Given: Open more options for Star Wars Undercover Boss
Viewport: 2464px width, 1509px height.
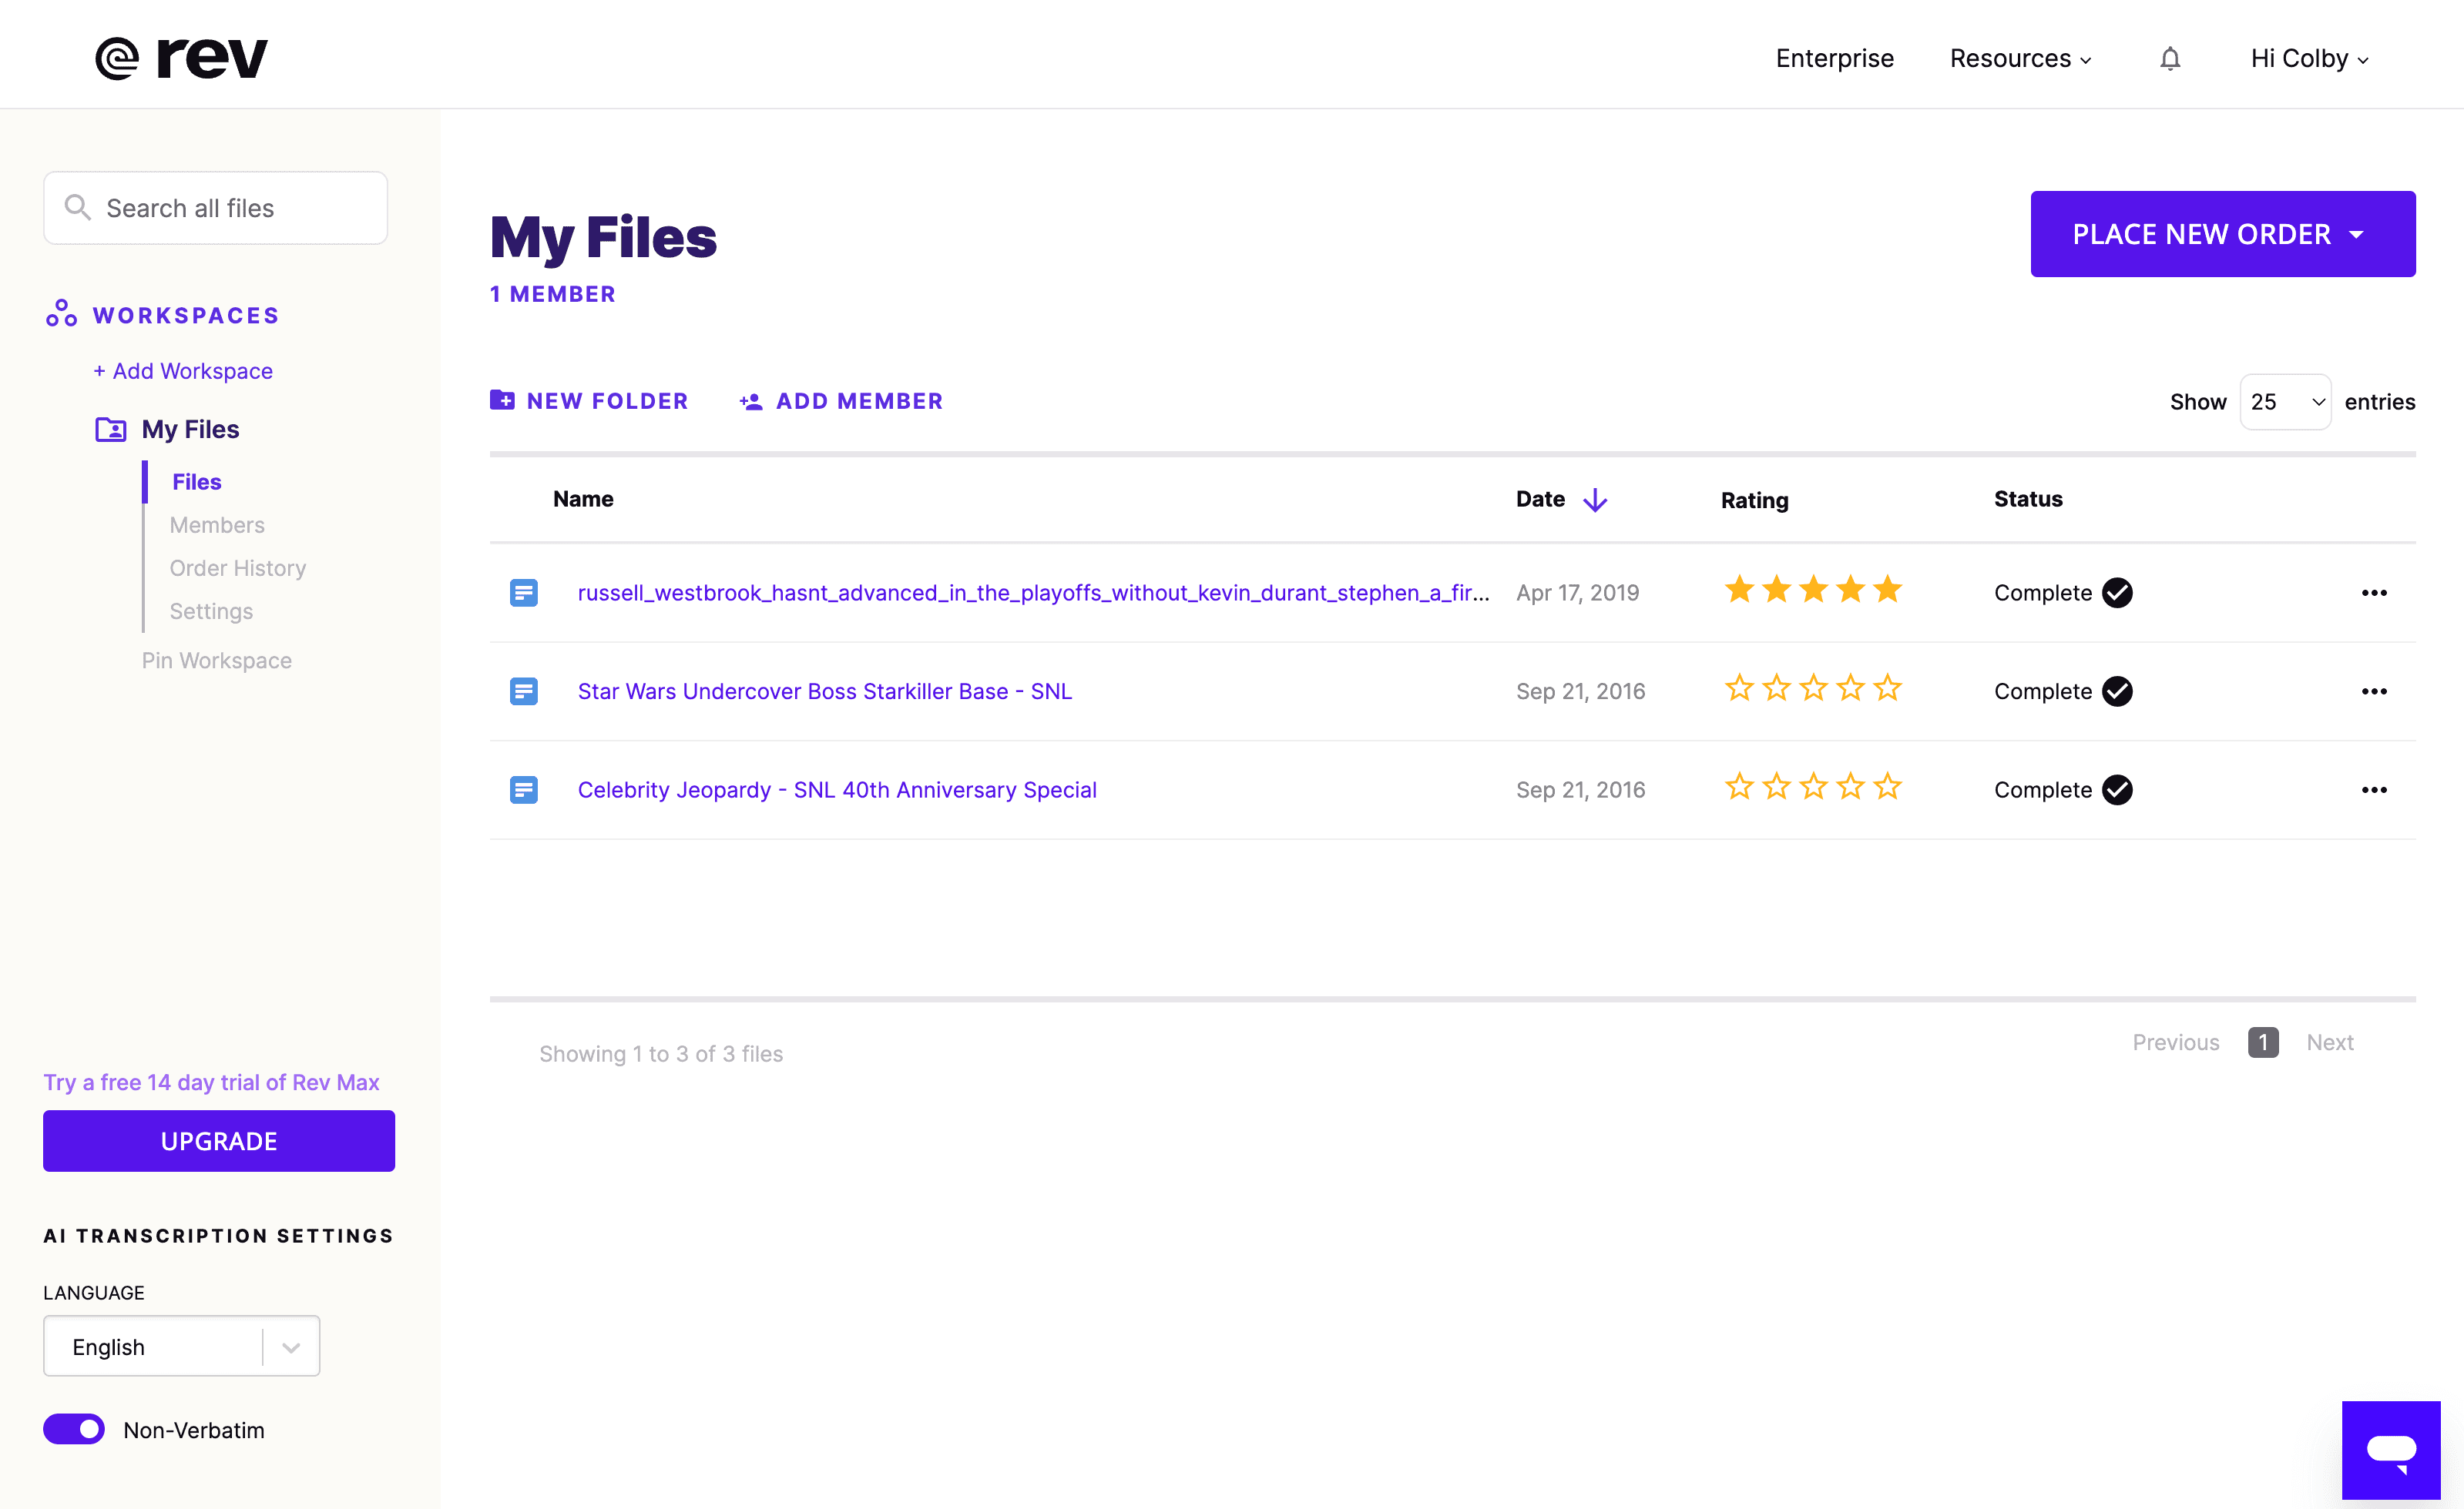Looking at the screenshot, I should click(x=2374, y=691).
